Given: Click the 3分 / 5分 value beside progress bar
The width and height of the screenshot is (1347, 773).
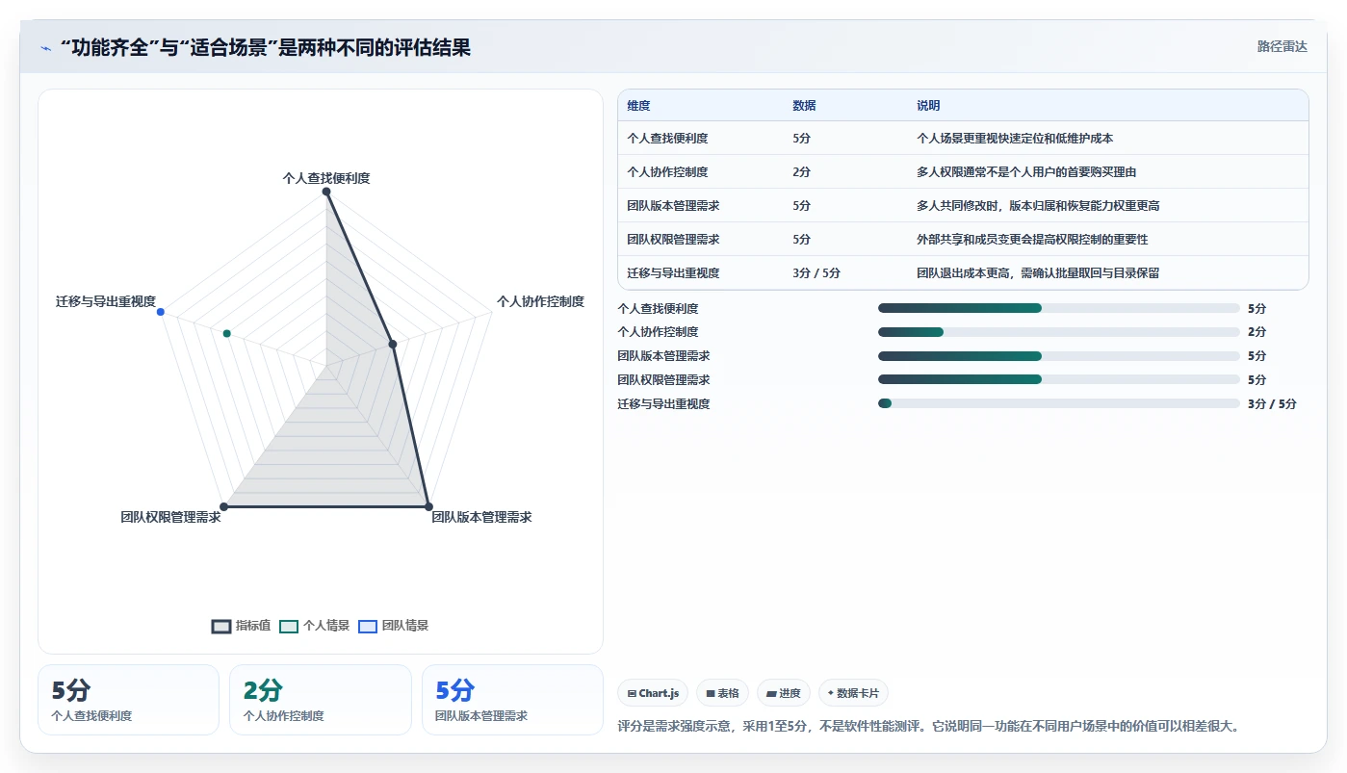Looking at the screenshot, I should (x=1272, y=404).
